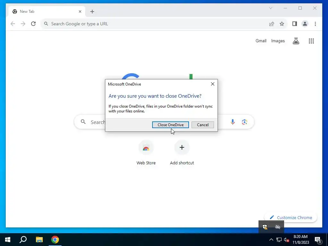The width and height of the screenshot is (328, 246).
Task: Click the Add shortcut tile
Action: tap(182, 152)
